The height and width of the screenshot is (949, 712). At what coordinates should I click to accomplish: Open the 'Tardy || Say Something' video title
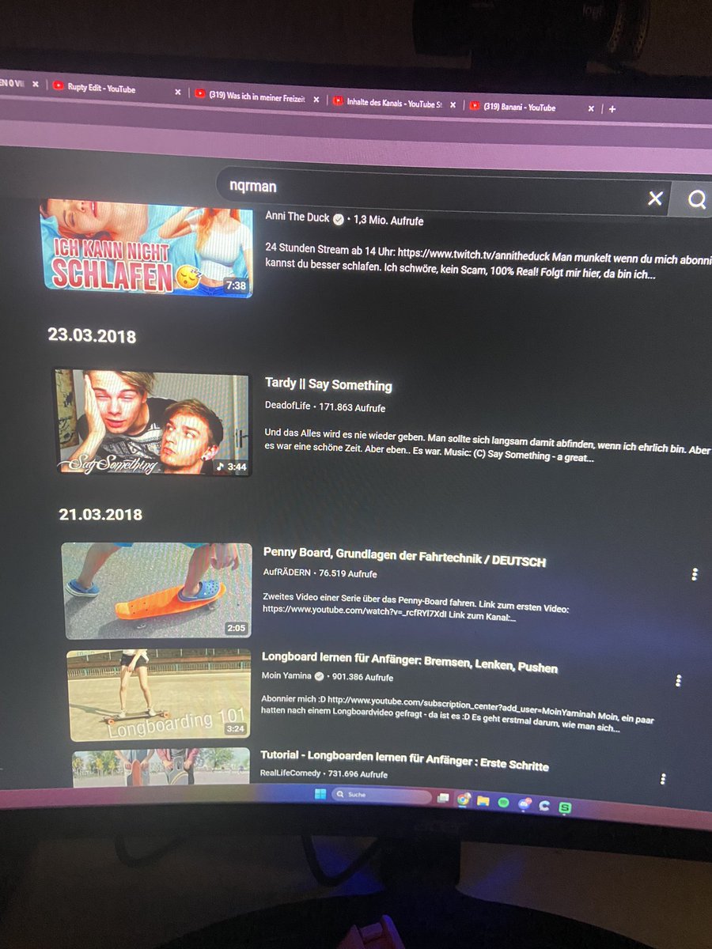coord(328,385)
